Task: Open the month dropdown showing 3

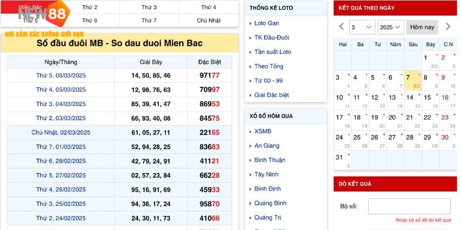Action: [x=362, y=27]
